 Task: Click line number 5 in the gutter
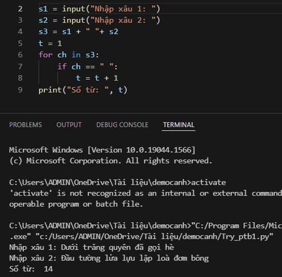[20, 43]
